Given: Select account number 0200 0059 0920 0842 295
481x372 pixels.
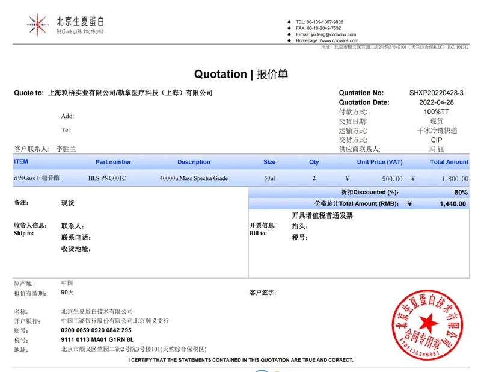Looking at the screenshot, I should (x=96, y=330).
